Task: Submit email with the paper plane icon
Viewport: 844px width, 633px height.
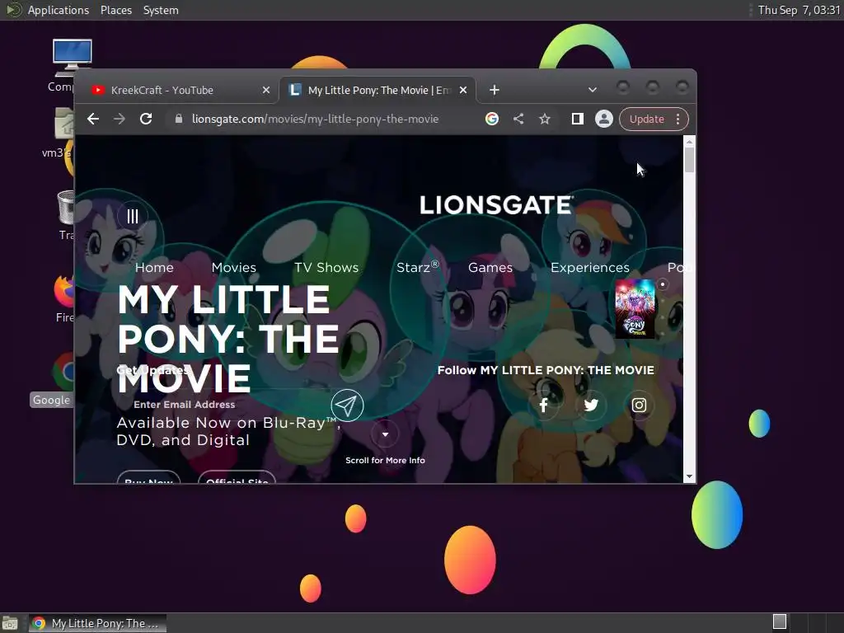Action: pyautogui.click(x=347, y=406)
